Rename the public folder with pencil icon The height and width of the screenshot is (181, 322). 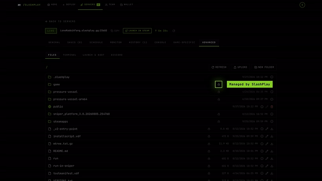(267, 107)
